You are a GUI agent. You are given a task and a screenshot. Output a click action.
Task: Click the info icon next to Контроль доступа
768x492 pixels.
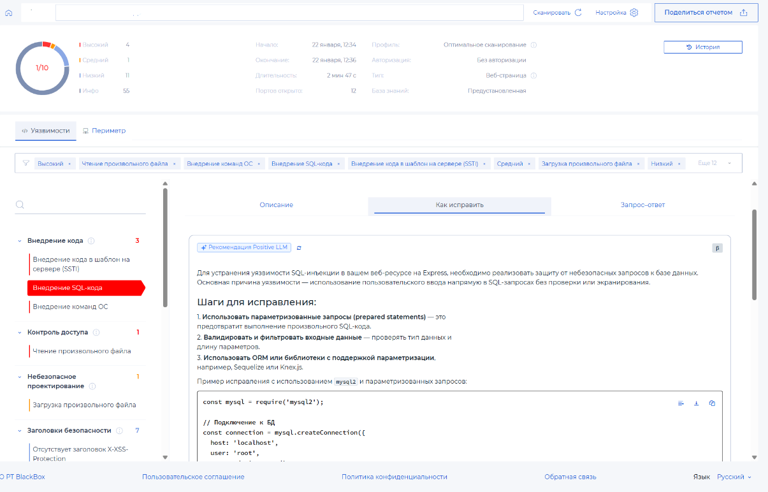(96, 333)
